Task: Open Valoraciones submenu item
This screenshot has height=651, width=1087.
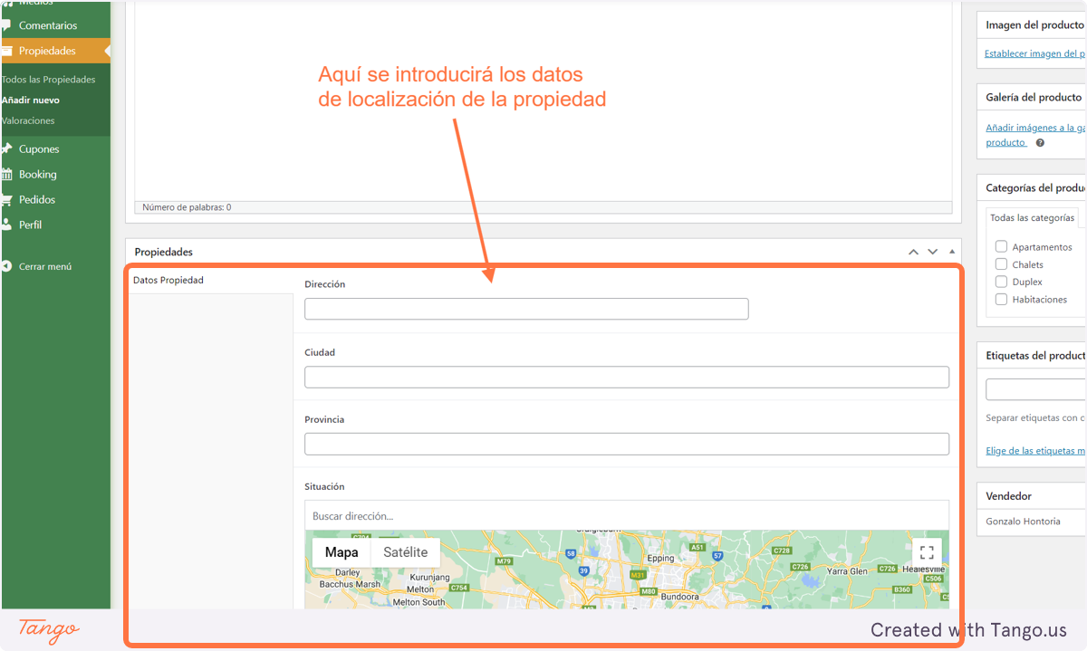Action: coord(28,120)
